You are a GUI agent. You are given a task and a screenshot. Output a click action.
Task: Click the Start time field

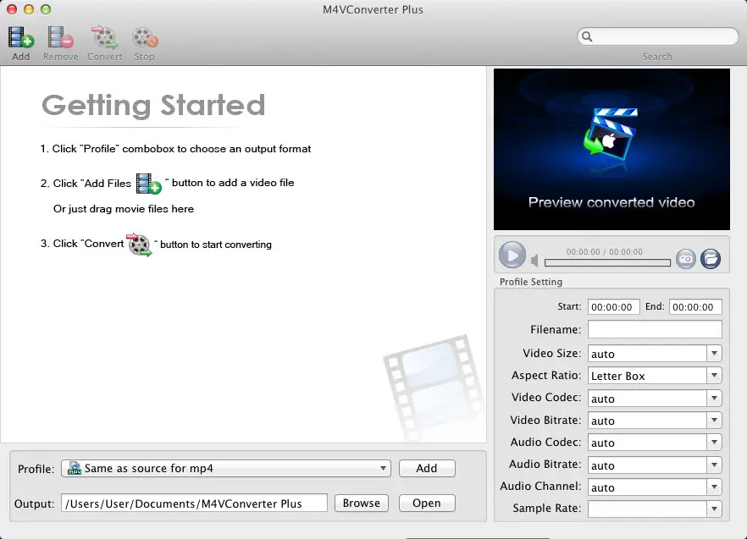pos(613,307)
